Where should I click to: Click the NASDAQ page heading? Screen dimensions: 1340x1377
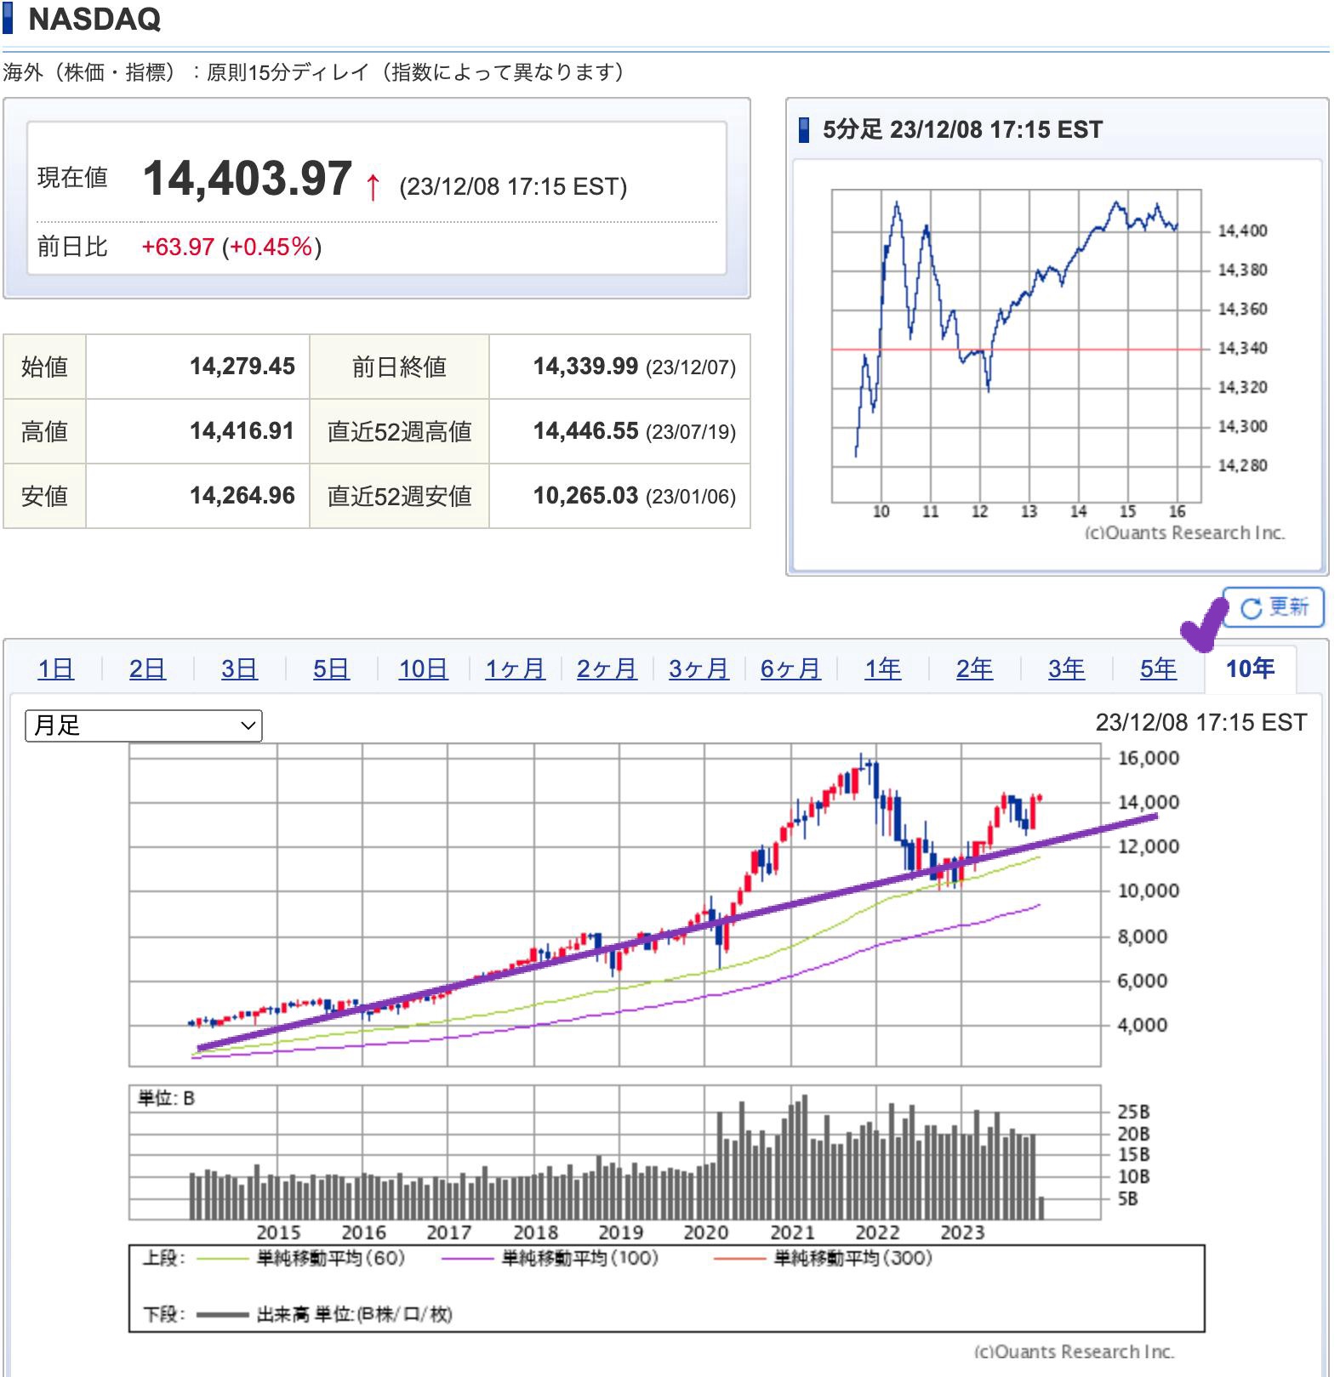94,19
